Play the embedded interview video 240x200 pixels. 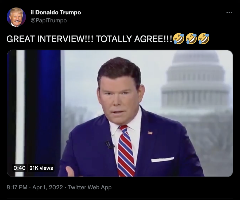tap(120, 113)
